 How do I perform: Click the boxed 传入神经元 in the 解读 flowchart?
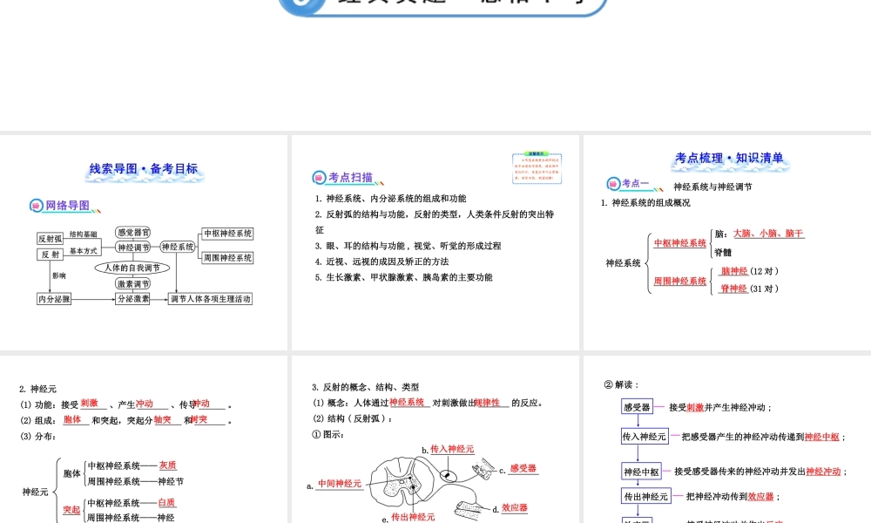pyautogui.click(x=645, y=437)
